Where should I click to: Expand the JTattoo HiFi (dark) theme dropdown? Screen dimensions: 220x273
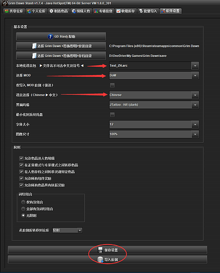pos(195,105)
